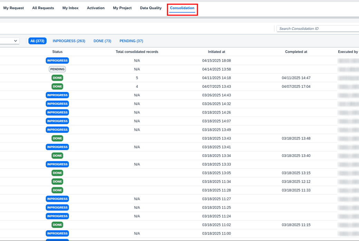
Task: Click Initiated at 03/18/2025 14:26
Action: point(216,112)
